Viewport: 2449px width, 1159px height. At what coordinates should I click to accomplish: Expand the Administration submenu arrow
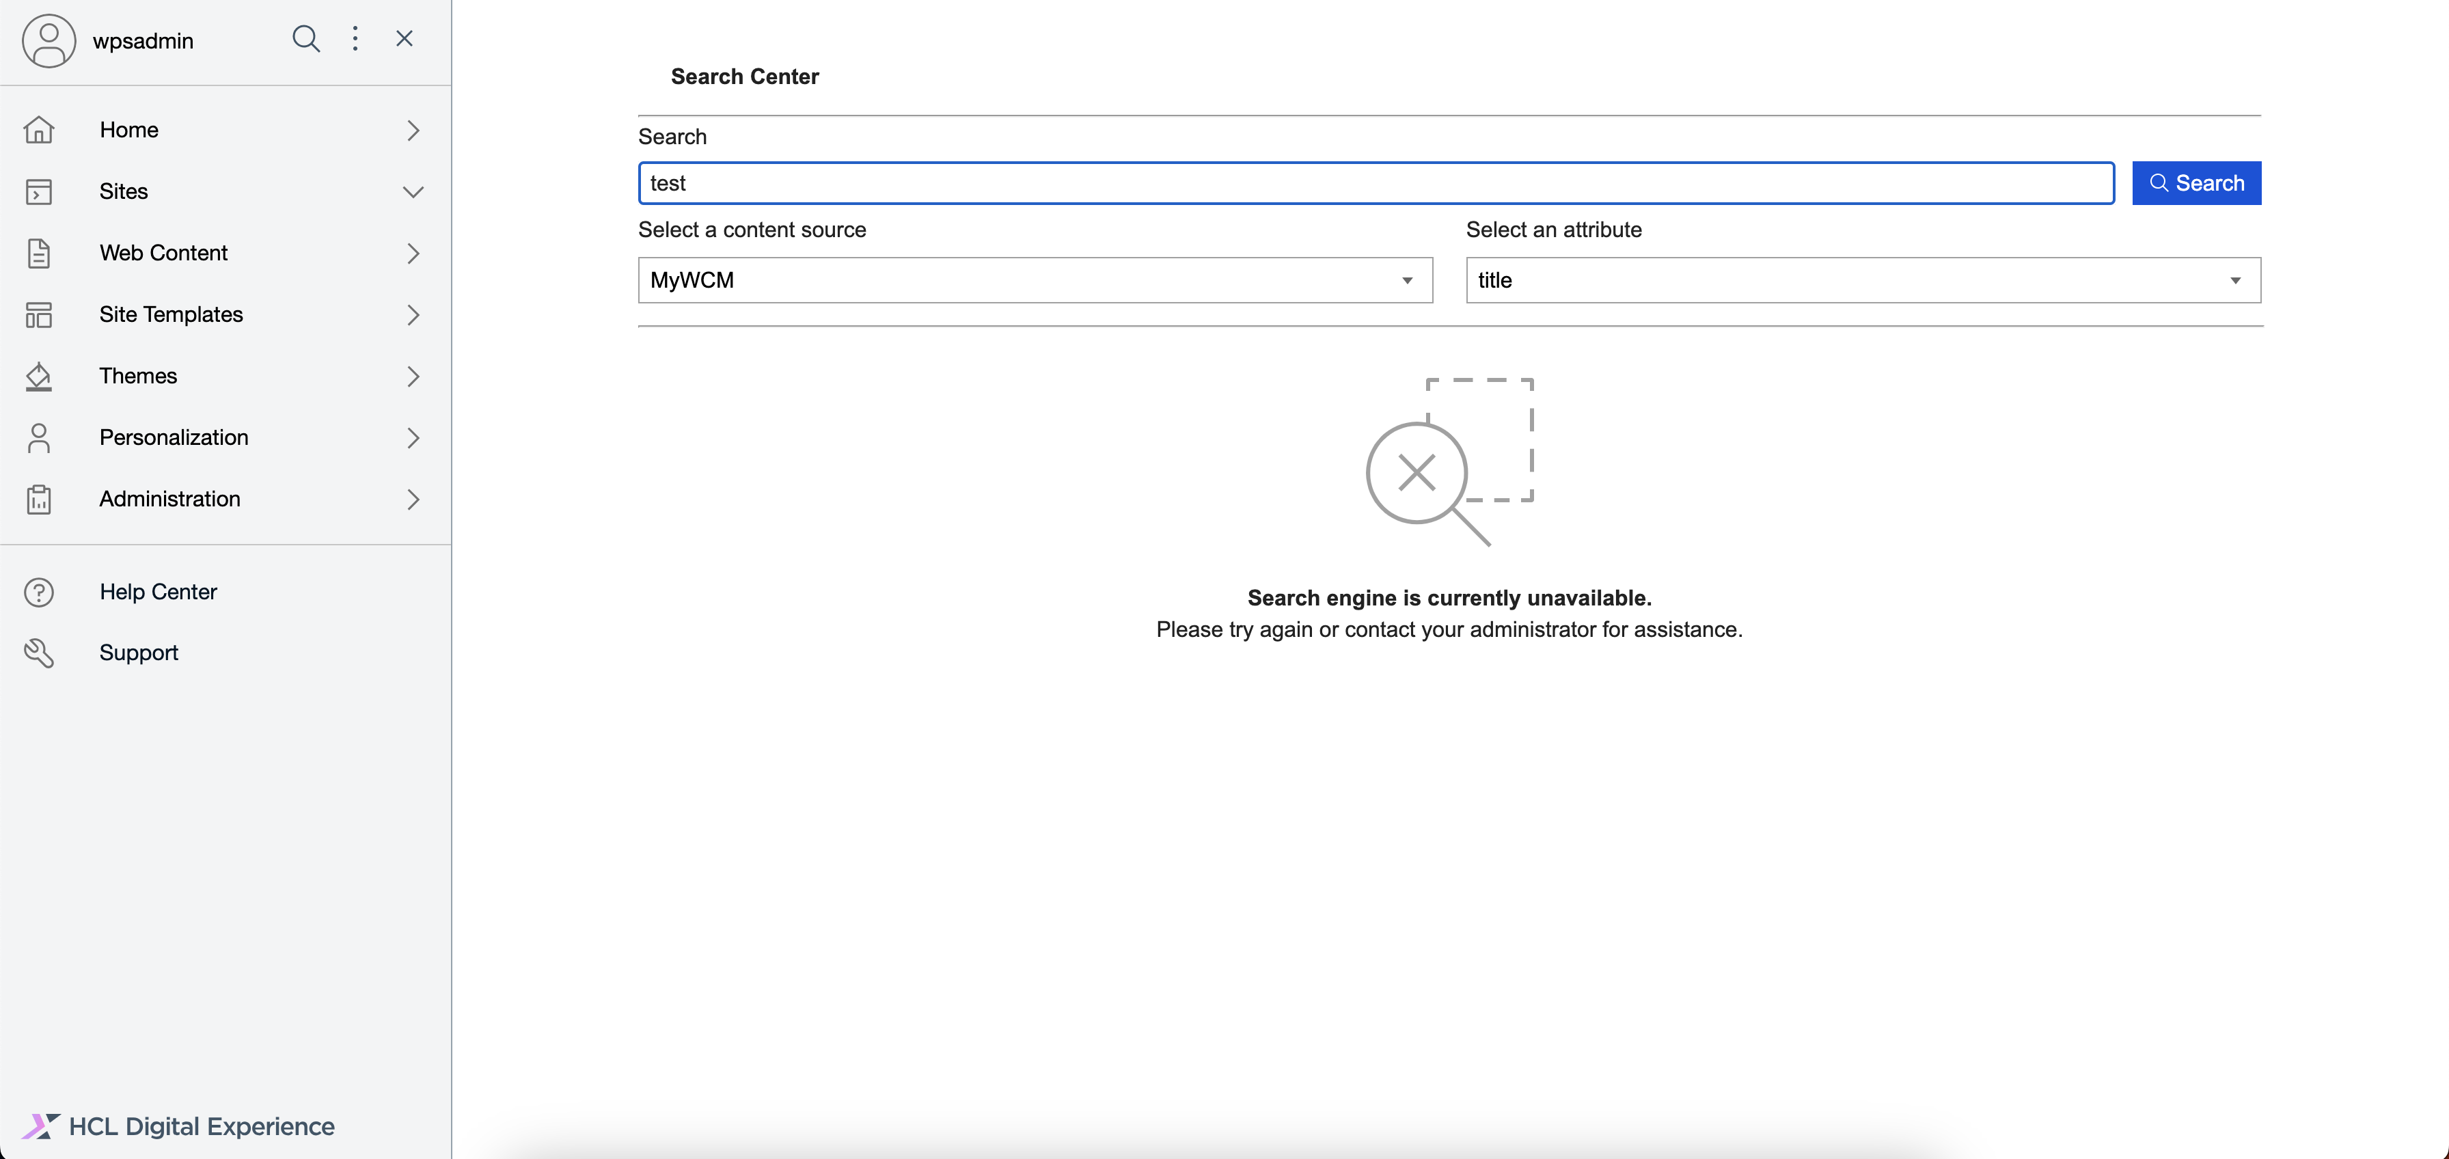click(413, 500)
